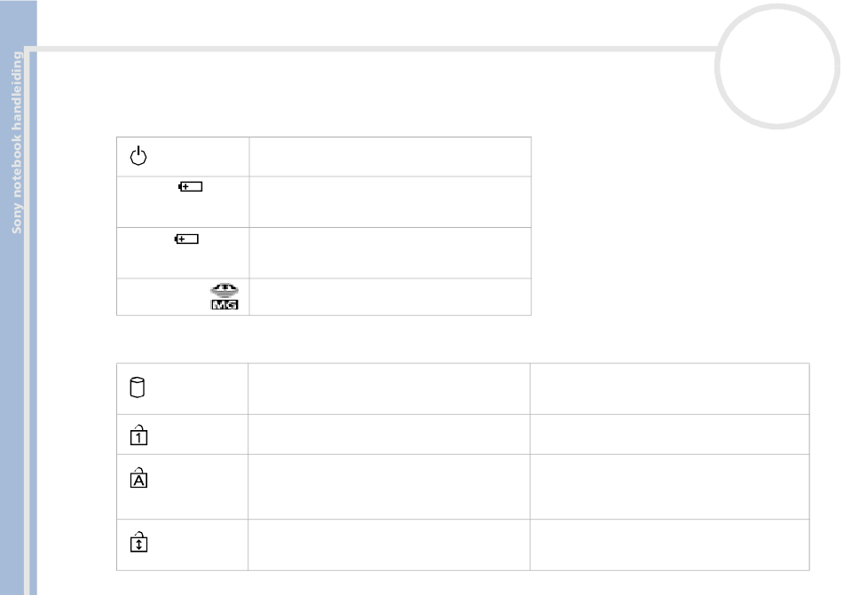This screenshot has height=595, width=843.
Task: Select the cell beside the MG icon
Action: [390, 297]
